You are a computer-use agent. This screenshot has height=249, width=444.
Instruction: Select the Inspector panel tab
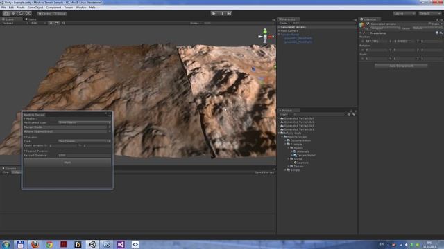point(369,19)
